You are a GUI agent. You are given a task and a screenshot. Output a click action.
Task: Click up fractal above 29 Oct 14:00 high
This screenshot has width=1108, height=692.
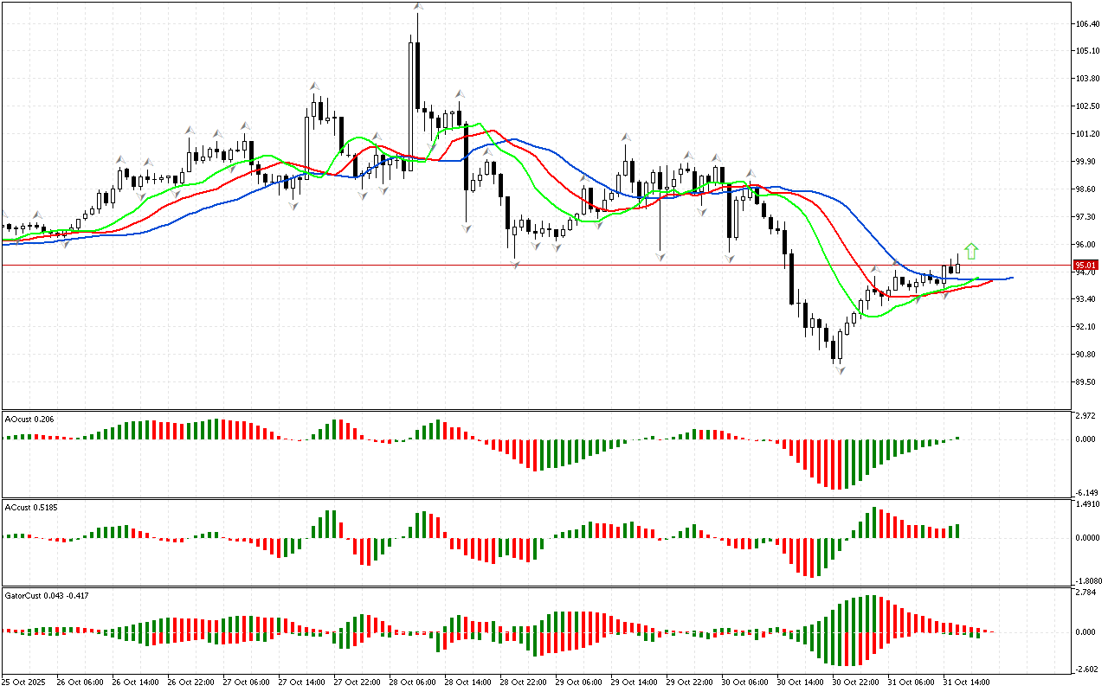(x=624, y=137)
